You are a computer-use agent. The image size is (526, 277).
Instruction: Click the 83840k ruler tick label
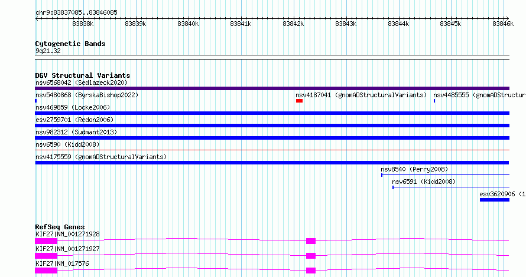(188, 24)
